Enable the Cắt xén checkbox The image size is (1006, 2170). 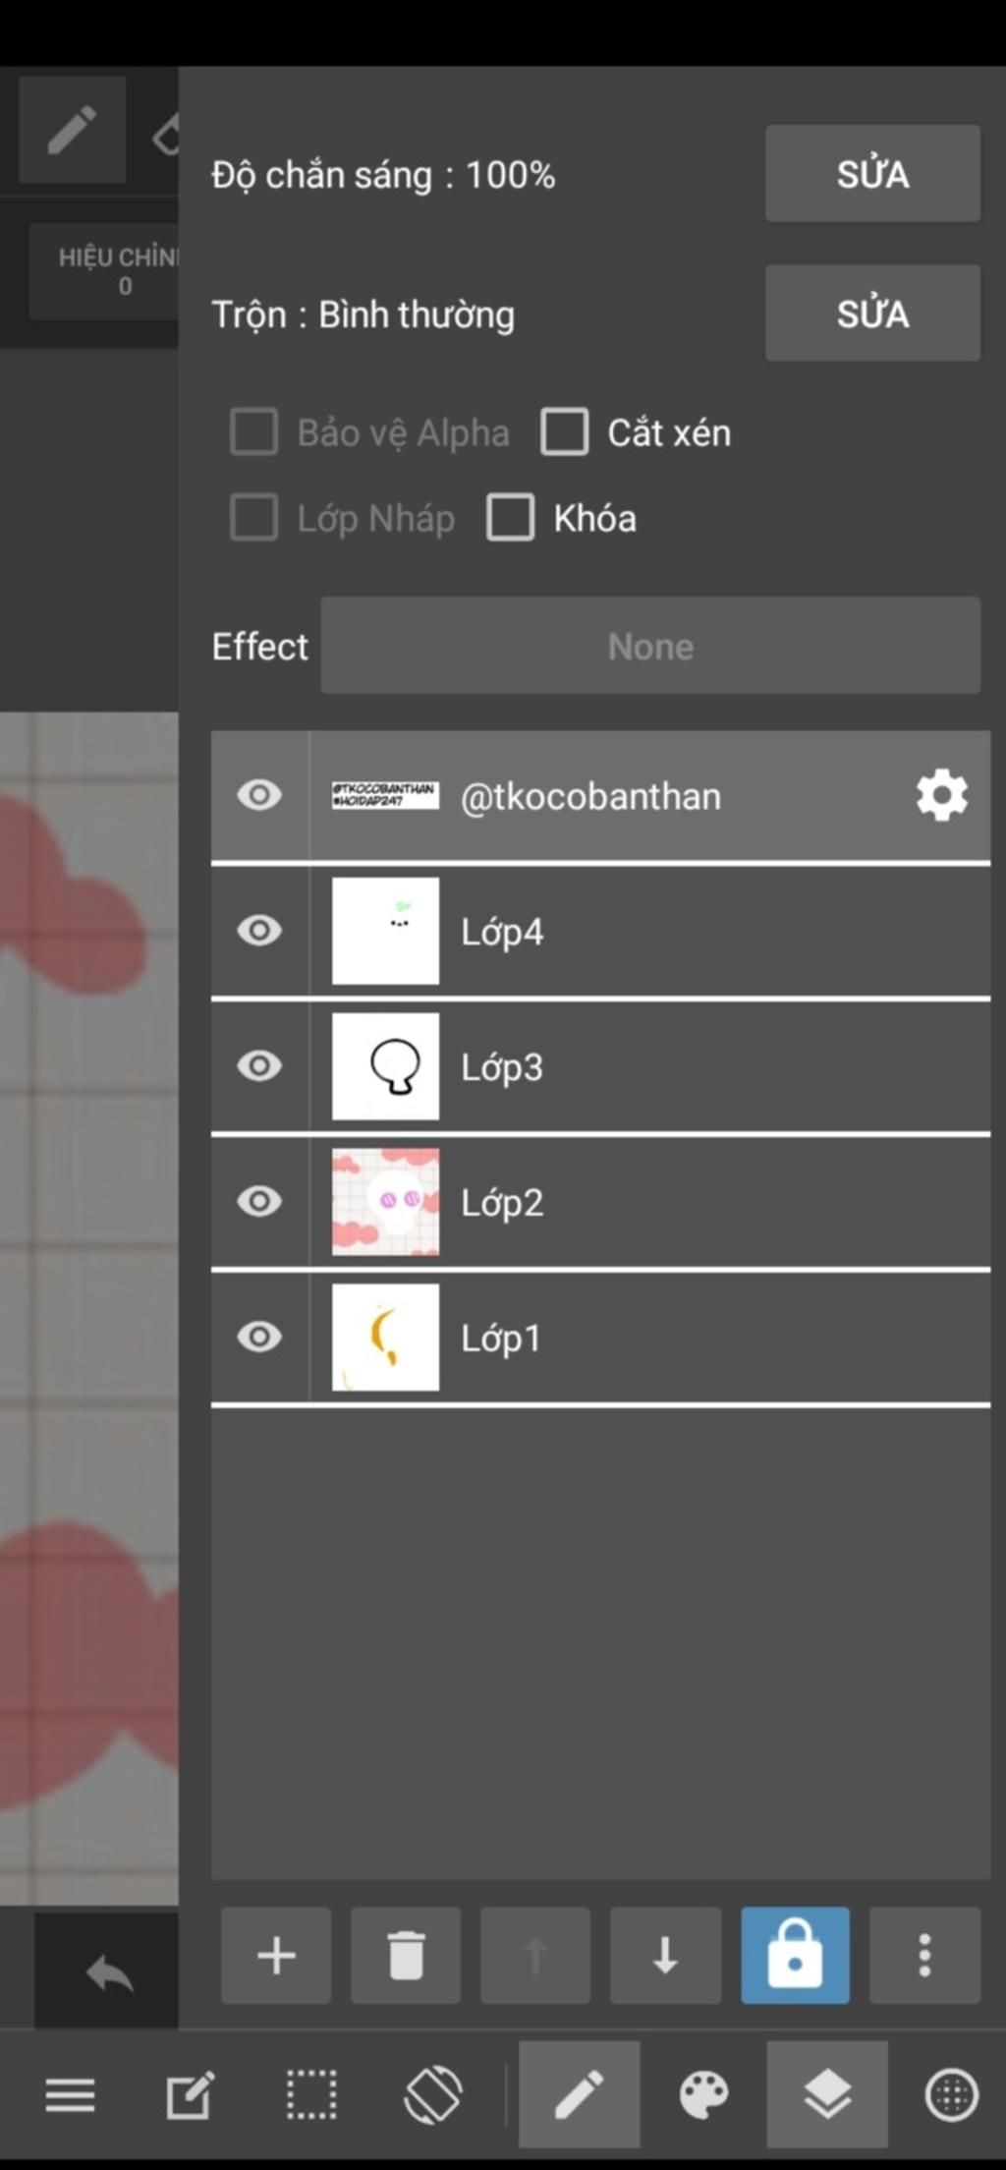pos(565,431)
